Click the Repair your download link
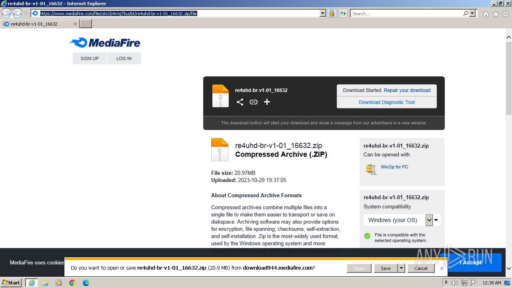Viewport: 512px width, 288px height. 407,90
